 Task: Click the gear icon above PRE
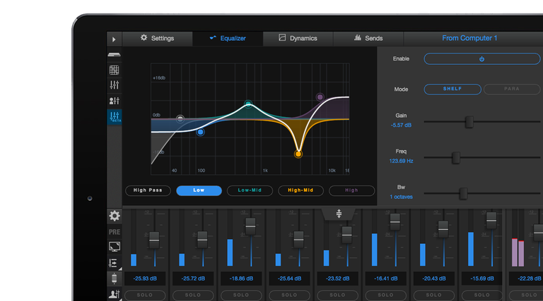click(x=115, y=216)
